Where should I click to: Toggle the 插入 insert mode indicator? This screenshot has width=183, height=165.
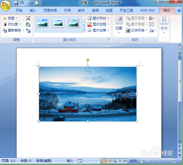click(70, 161)
